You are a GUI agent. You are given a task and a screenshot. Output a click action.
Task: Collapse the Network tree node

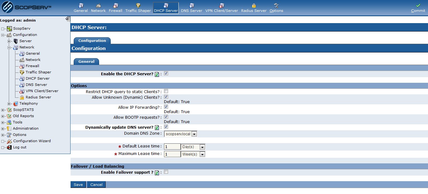click(9, 47)
